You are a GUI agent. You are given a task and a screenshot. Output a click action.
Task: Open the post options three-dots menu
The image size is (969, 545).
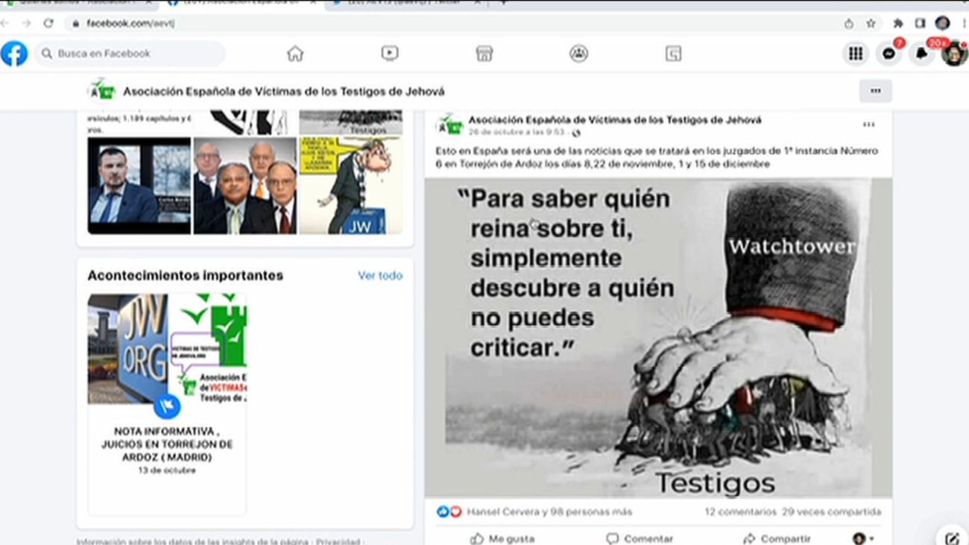tap(868, 125)
